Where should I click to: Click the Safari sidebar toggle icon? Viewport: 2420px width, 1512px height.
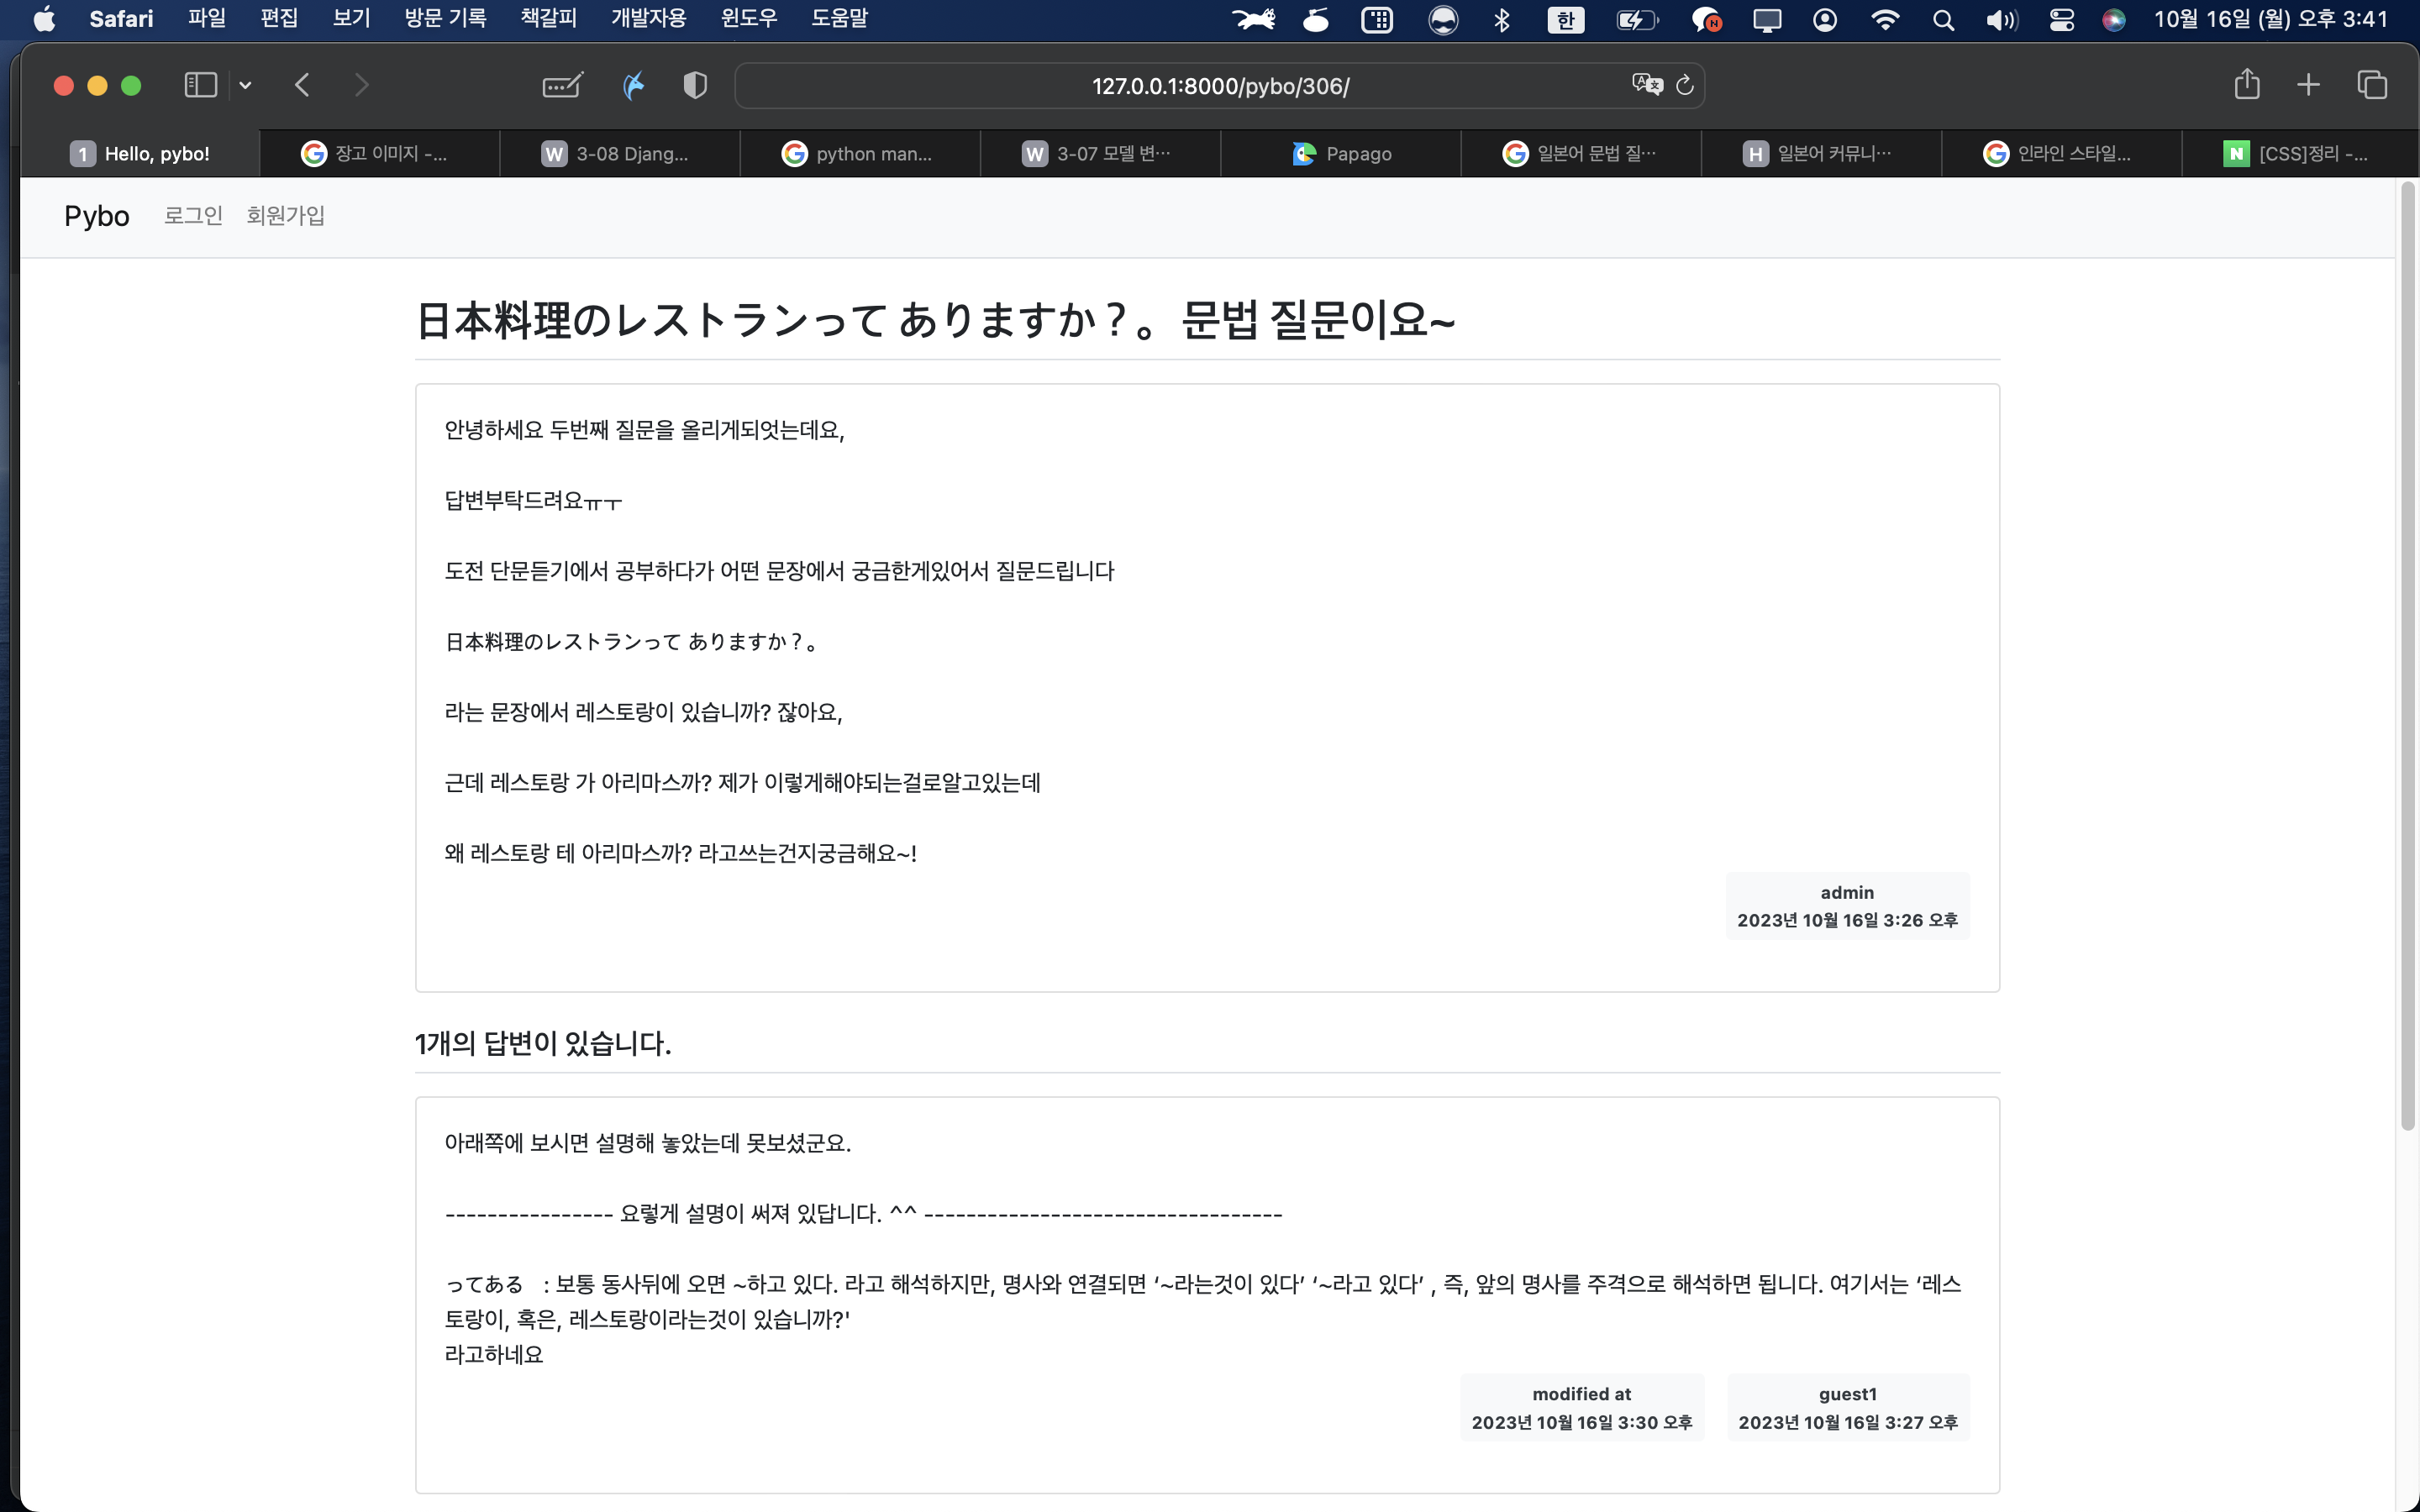click(x=200, y=86)
